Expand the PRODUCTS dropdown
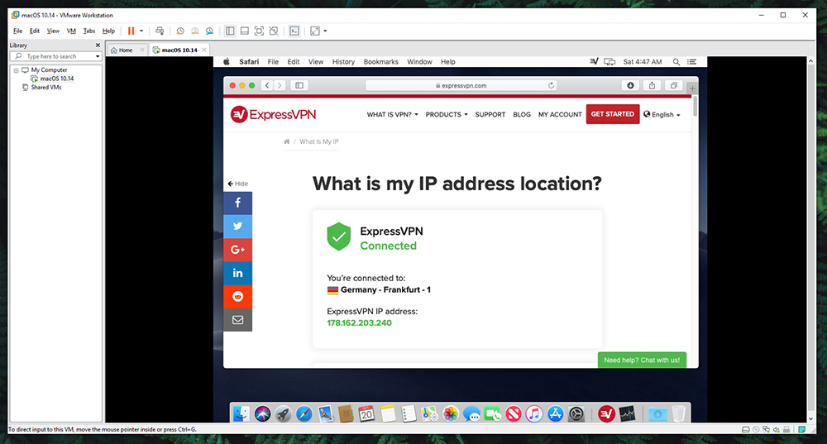 click(x=447, y=114)
